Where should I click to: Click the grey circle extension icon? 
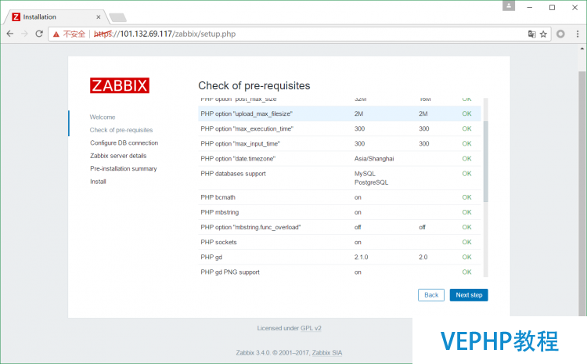coord(560,34)
